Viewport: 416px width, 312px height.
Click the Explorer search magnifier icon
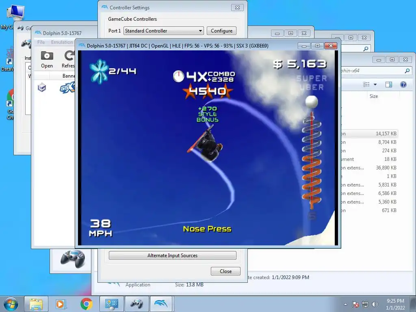click(x=407, y=71)
